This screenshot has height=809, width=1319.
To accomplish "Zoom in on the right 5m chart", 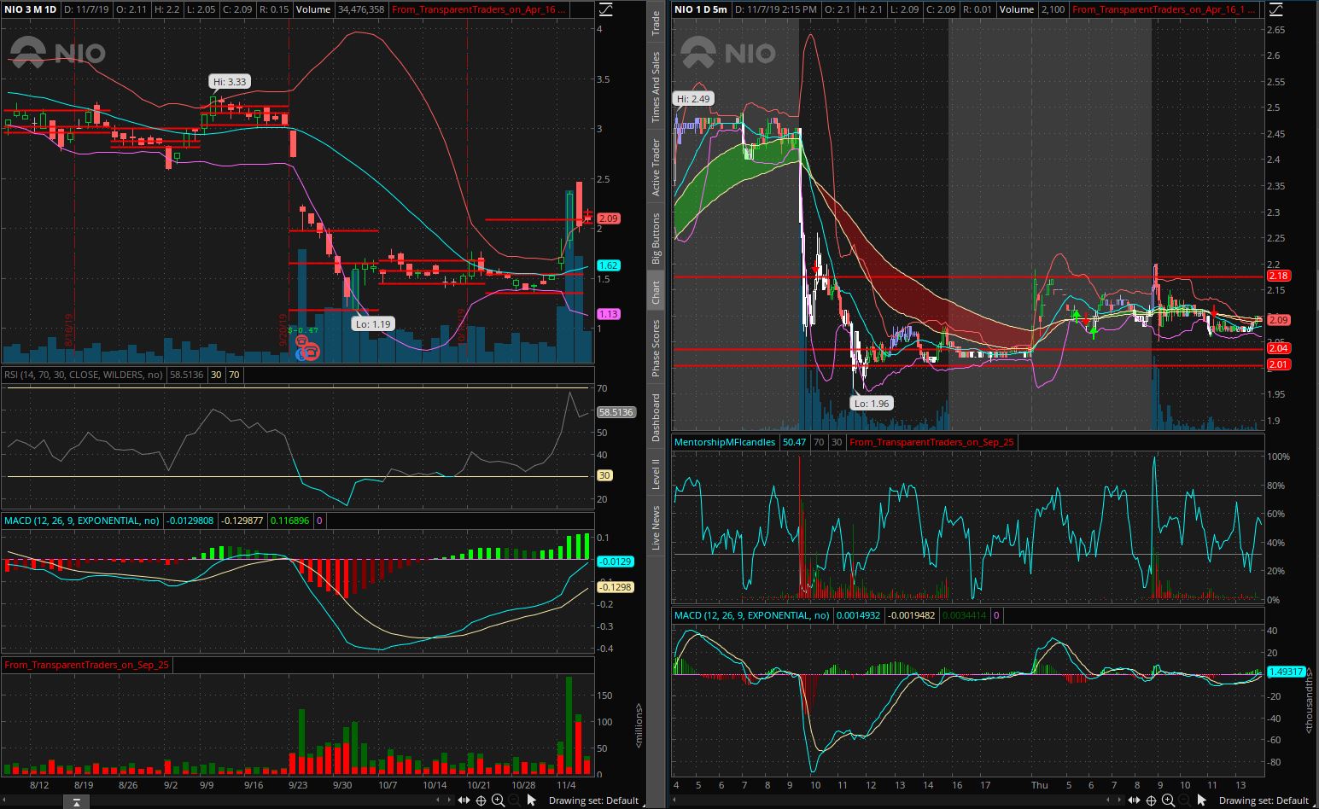I will 1168,800.
